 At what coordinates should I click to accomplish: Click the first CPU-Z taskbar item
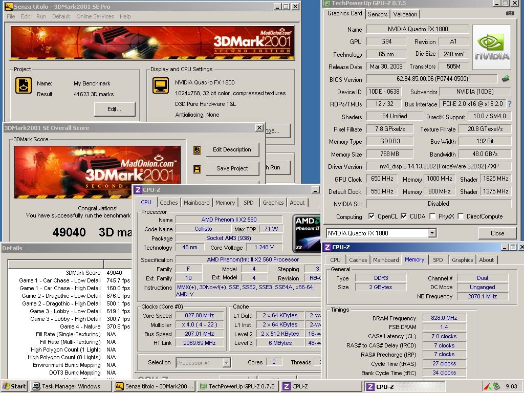(x=321, y=386)
